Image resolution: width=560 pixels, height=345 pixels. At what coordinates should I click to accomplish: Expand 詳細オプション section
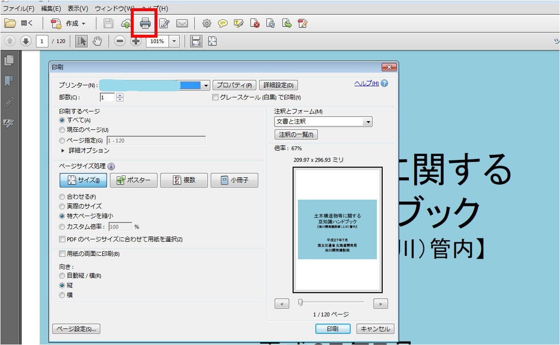point(63,151)
